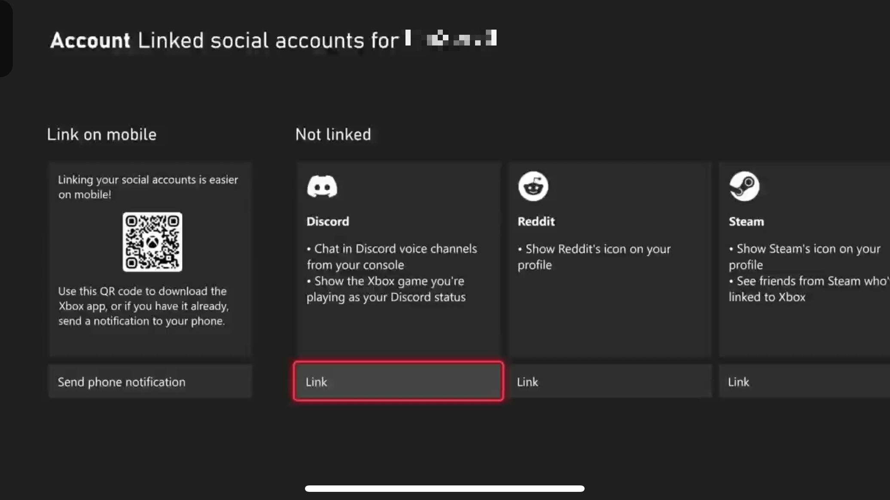890x500 pixels.
Task: Click the Reddit alien icon
Action: coord(533,186)
